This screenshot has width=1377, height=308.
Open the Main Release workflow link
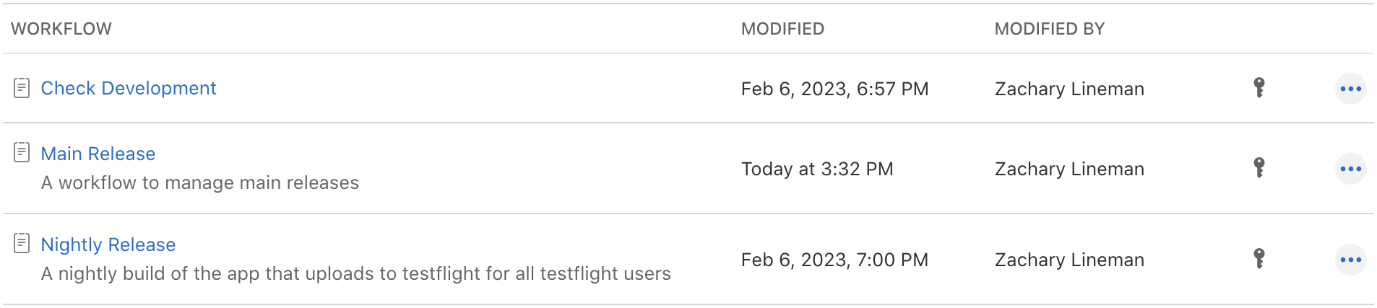pyautogui.click(x=98, y=154)
